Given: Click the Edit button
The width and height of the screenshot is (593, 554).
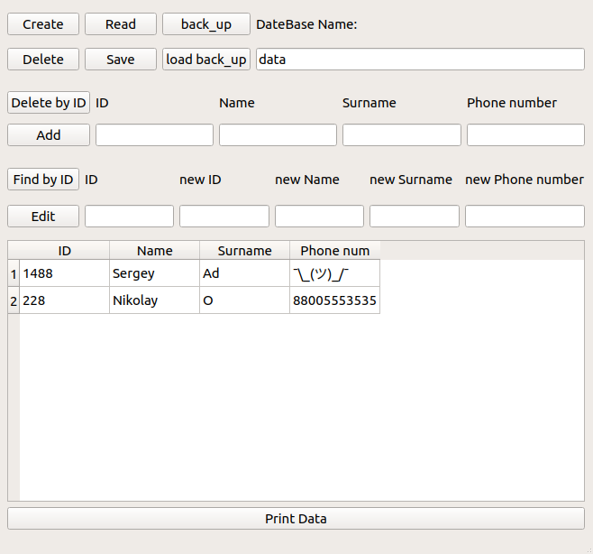Looking at the screenshot, I should click(43, 217).
